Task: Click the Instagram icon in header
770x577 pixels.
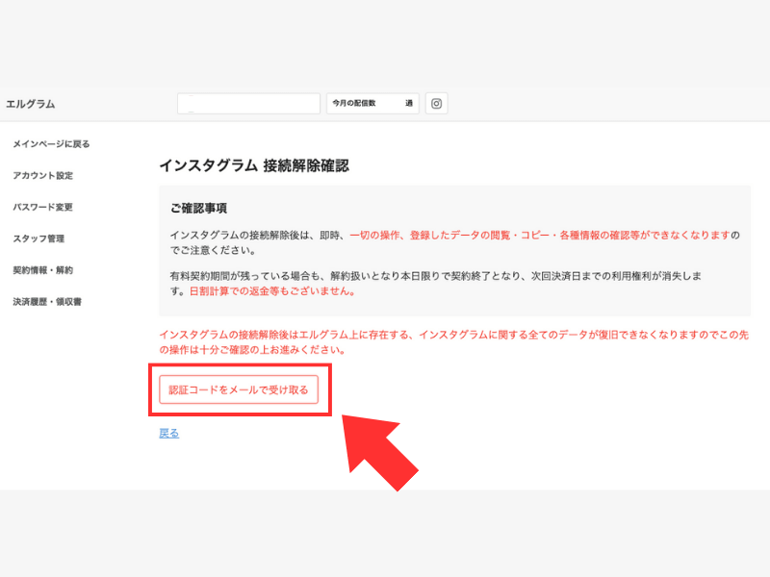Action: pos(436,104)
